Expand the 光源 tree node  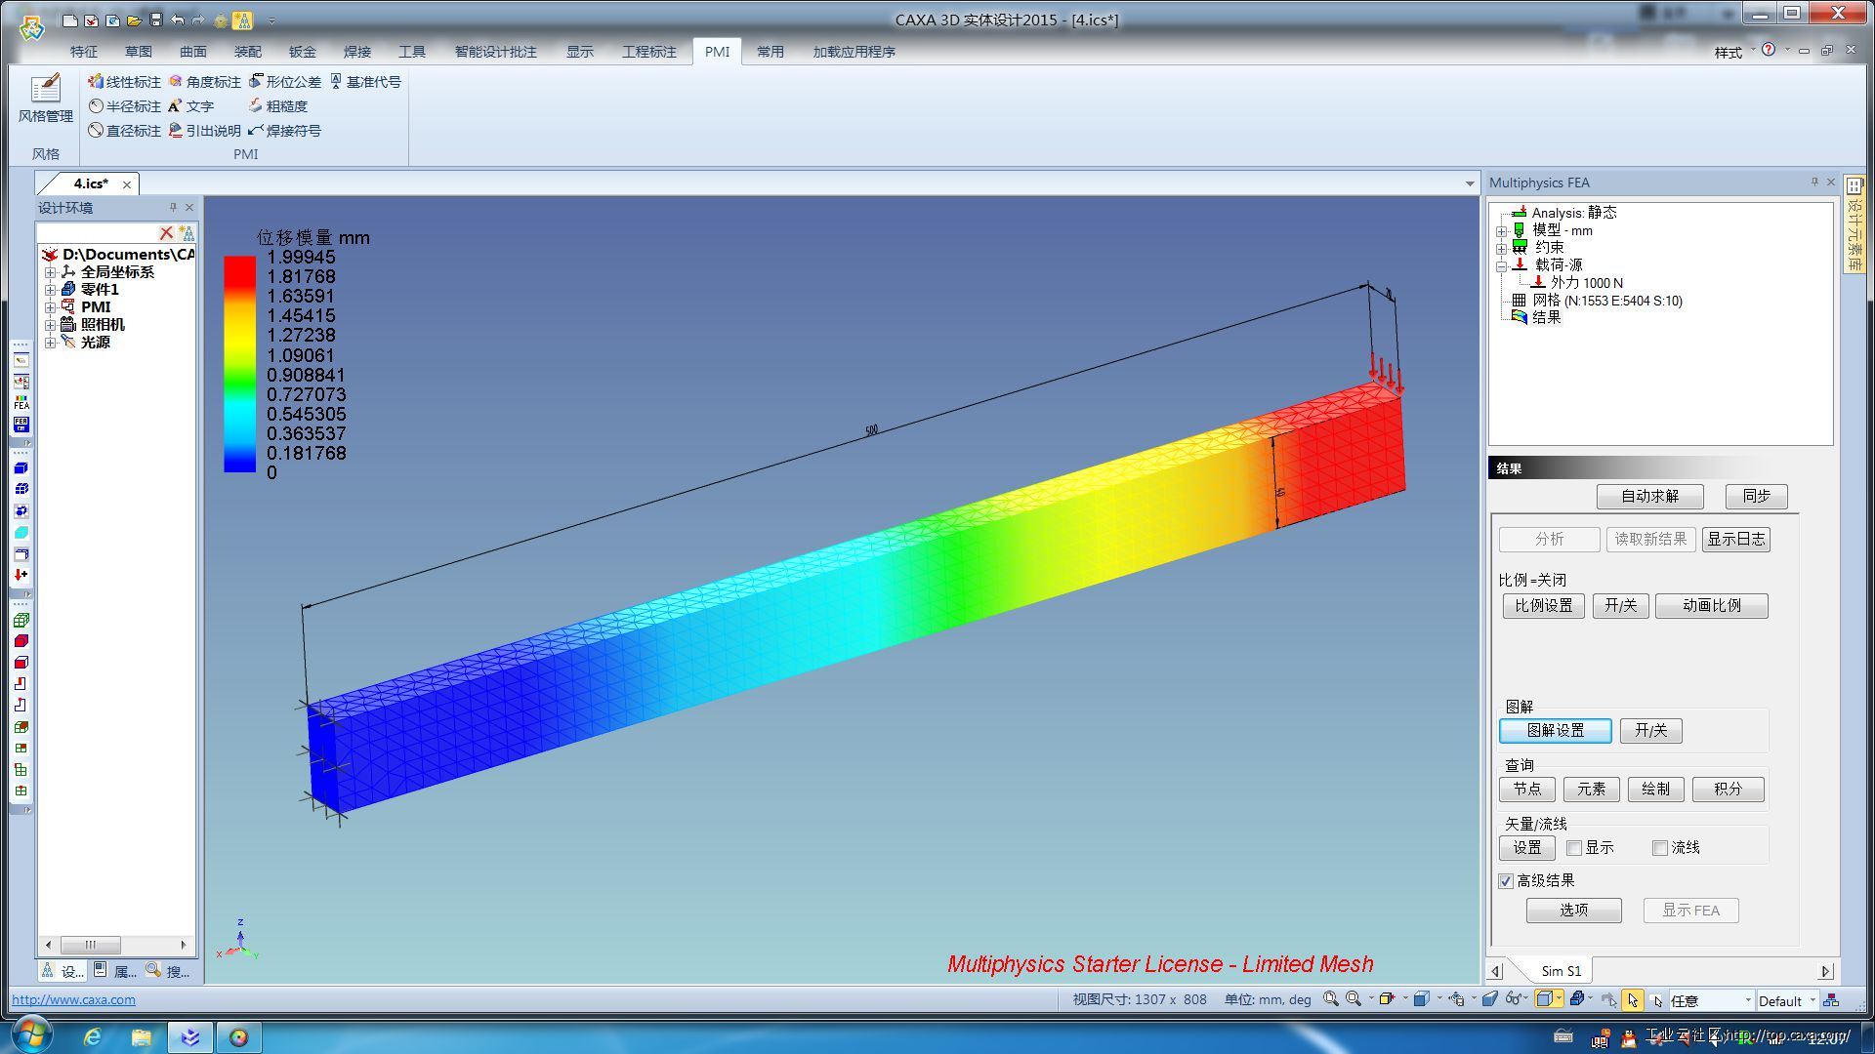[x=50, y=343]
